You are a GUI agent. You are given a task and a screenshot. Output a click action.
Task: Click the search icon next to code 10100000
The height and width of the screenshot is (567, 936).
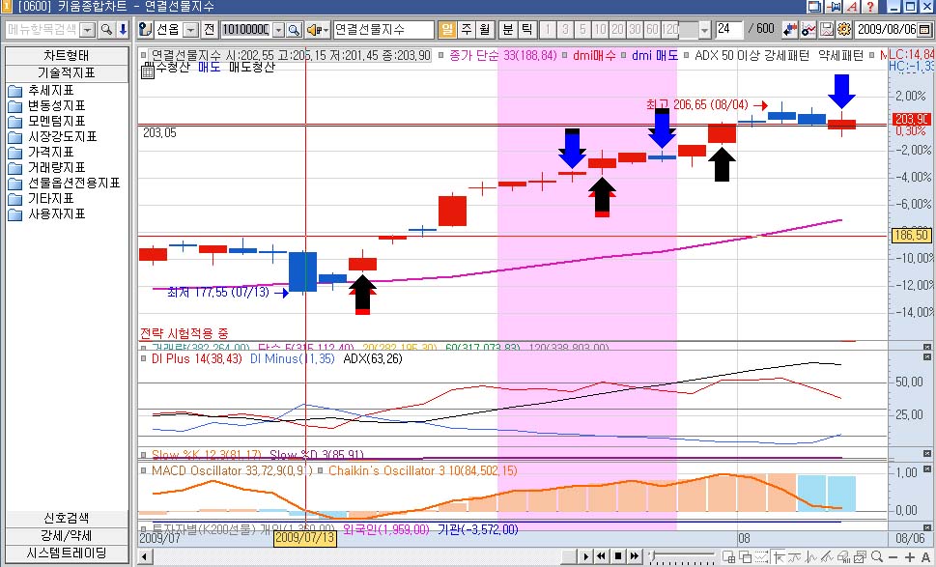pyautogui.click(x=293, y=30)
